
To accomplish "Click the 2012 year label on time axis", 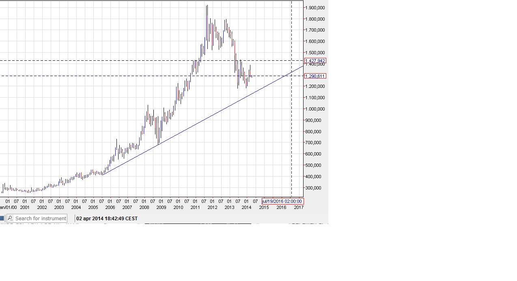I will tap(212, 207).
